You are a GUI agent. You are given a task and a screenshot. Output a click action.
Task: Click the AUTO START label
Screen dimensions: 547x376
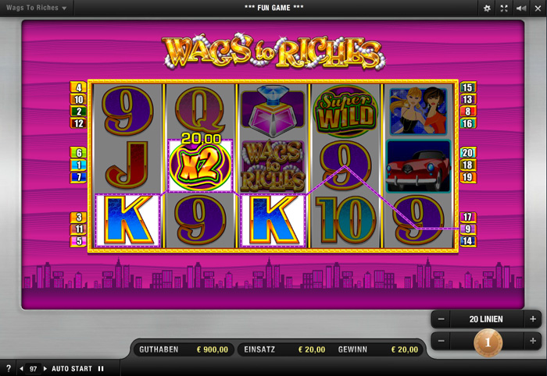point(72,368)
